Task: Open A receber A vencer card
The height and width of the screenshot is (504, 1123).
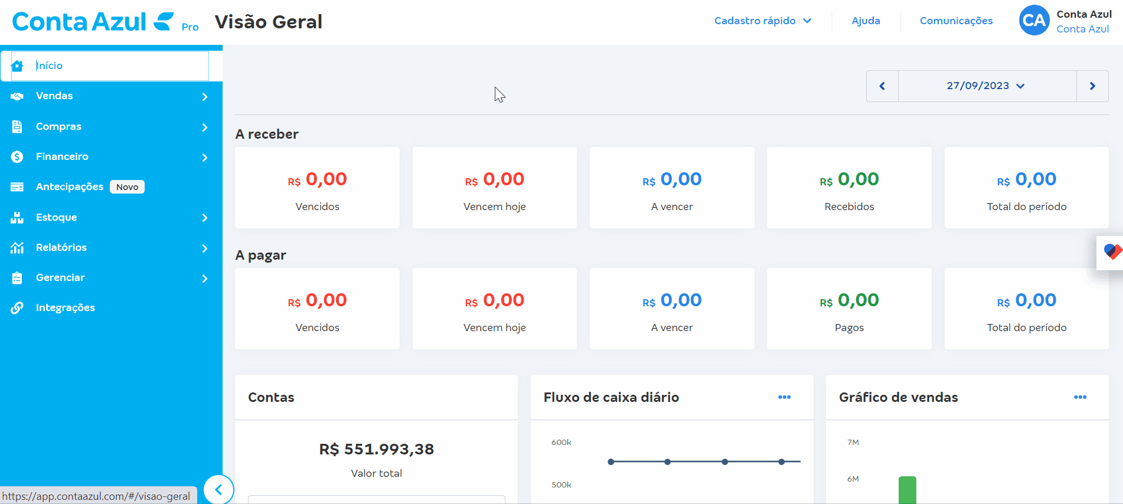Action: tap(672, 188)
